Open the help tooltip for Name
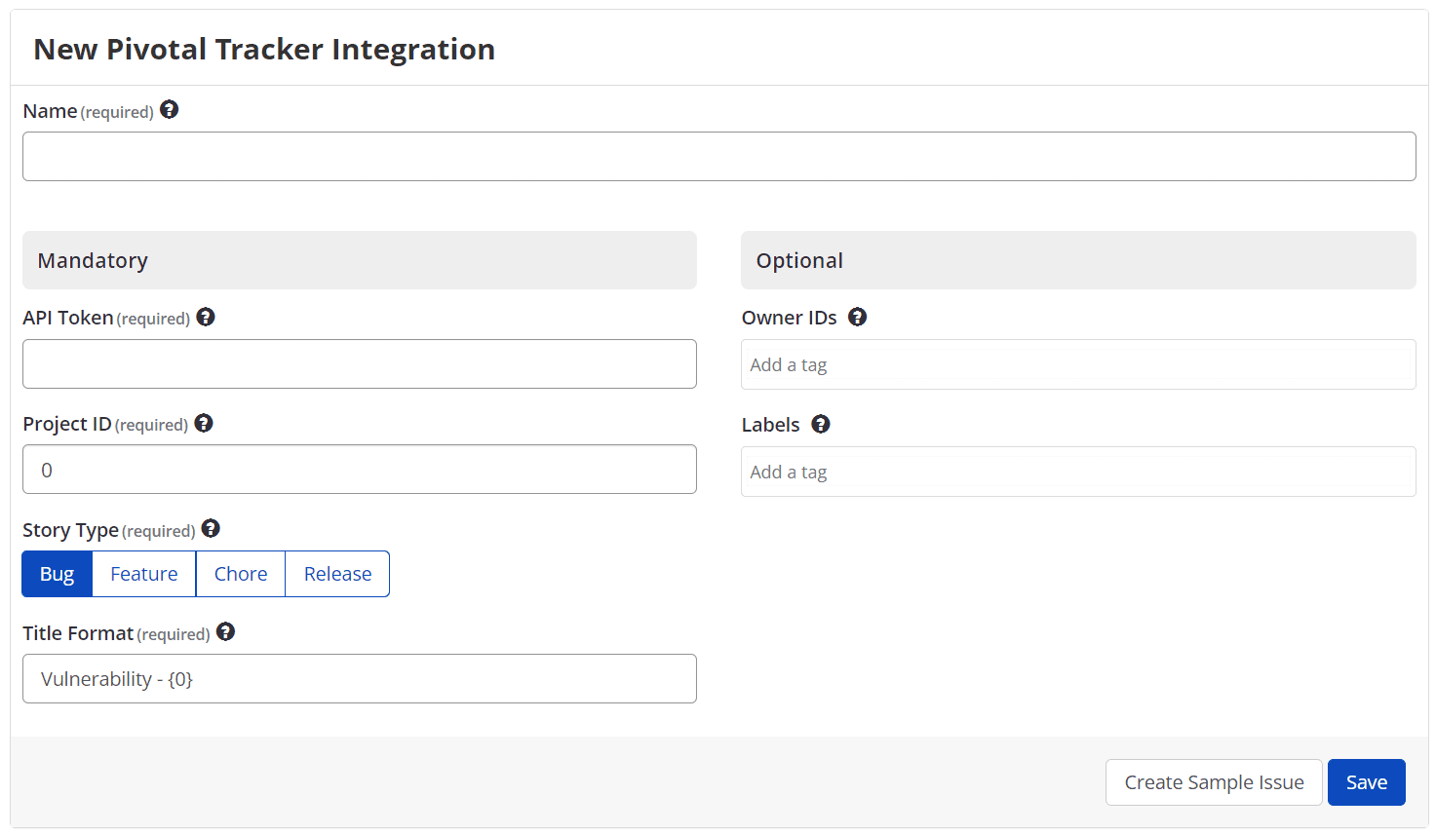Screen dimensions: 1436x834 click(170, 110)
